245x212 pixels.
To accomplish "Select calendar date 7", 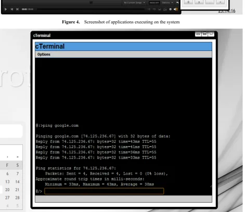I will [18, 174].
